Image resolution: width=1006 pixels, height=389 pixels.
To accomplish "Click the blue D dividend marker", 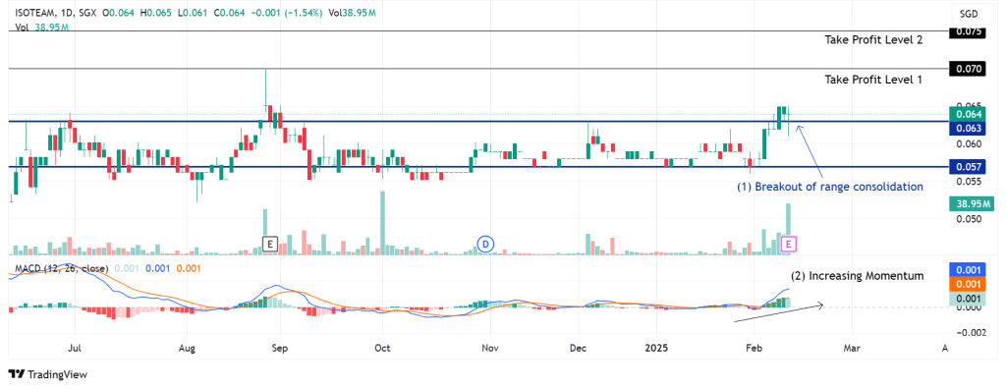I will point(485,244).
